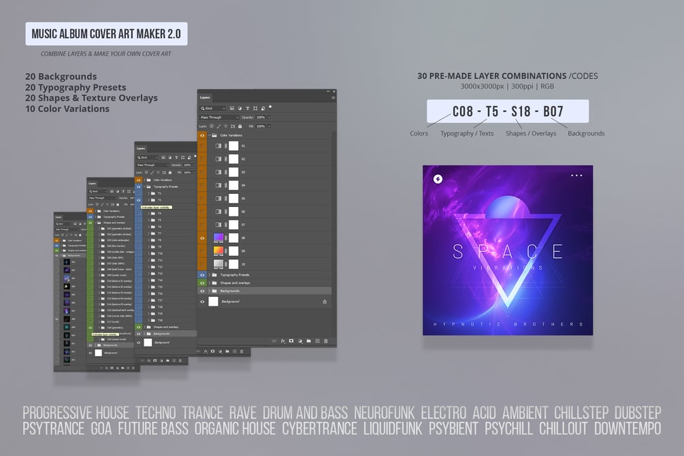
Task: Select the orange gradient thumbnail of layer 09
Action: pyautogui.click(x=218, y=251)
